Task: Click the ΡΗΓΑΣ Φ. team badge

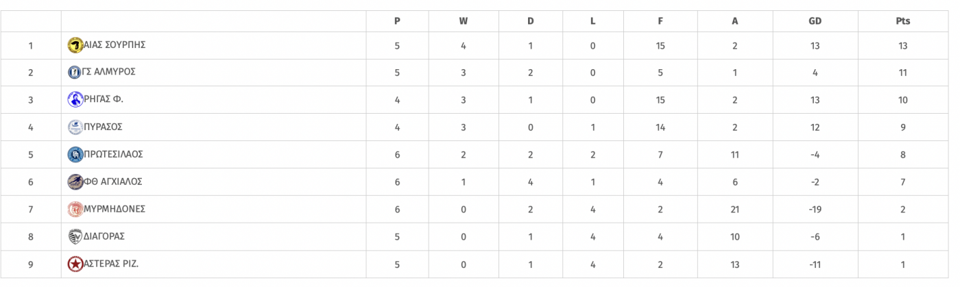Action: point(75,100)
